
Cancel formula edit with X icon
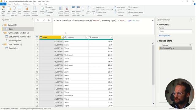point(38,20)
